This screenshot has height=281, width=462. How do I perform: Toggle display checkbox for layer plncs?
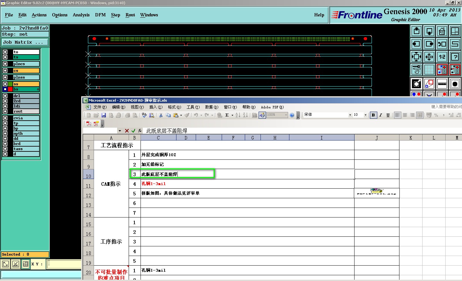coord(5,64)
